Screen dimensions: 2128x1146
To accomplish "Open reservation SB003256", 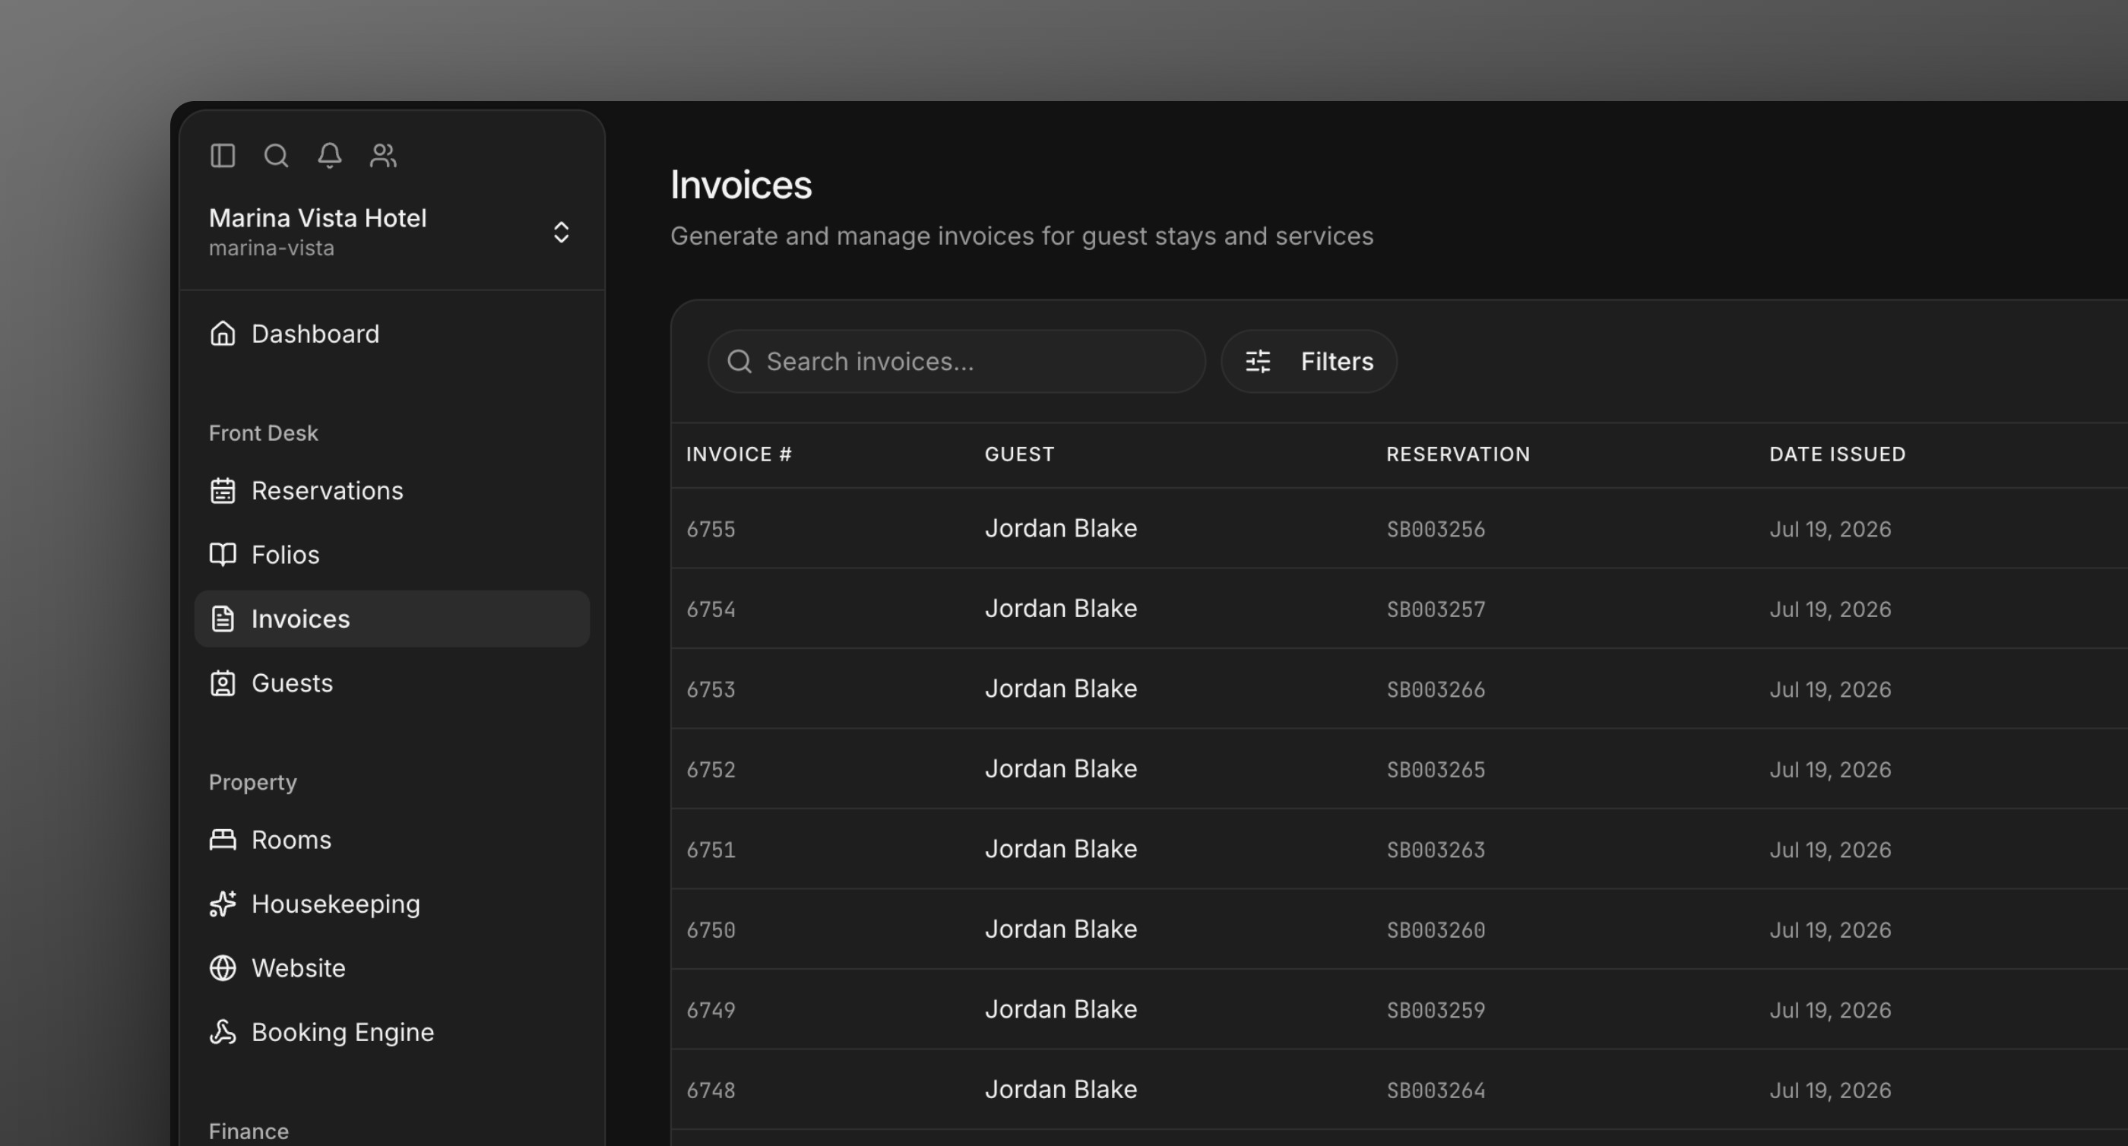I will coord(1436,529).
